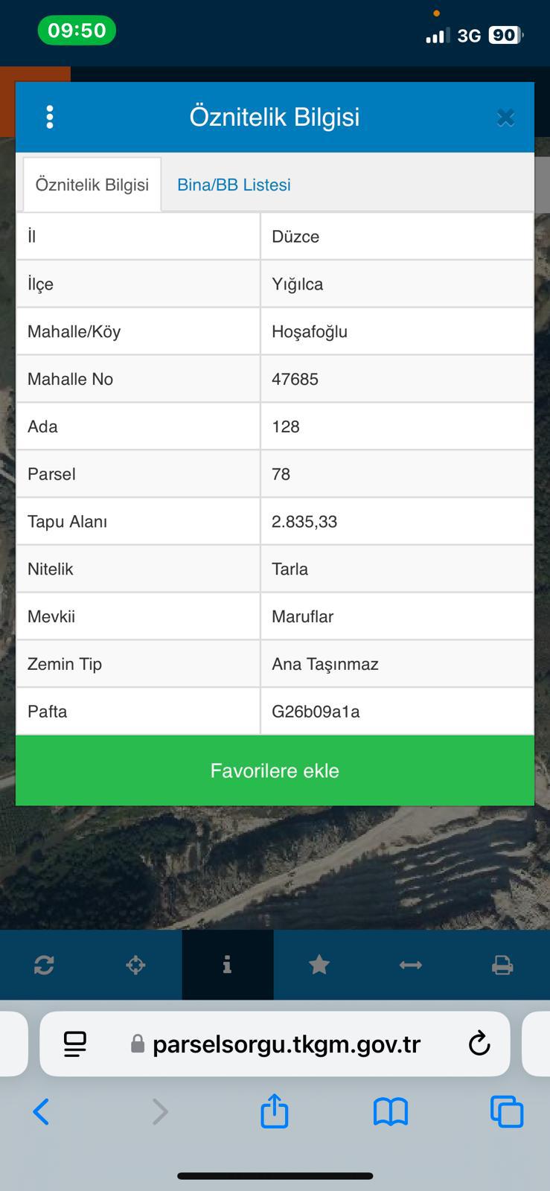Switch to the Bina/BB Listesi tab
550x1191 pixels.
[234, 185]
